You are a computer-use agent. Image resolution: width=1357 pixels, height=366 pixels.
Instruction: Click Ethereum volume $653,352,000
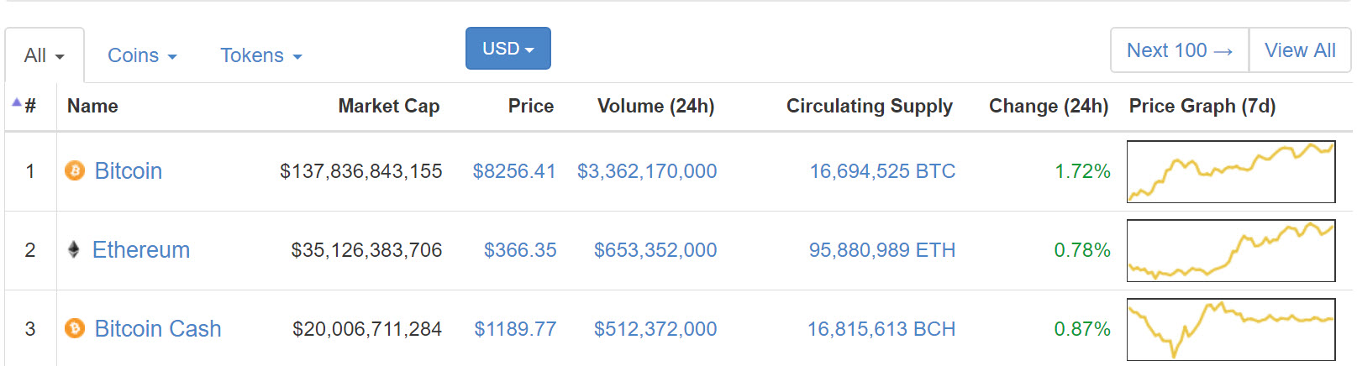coord(655,250)
